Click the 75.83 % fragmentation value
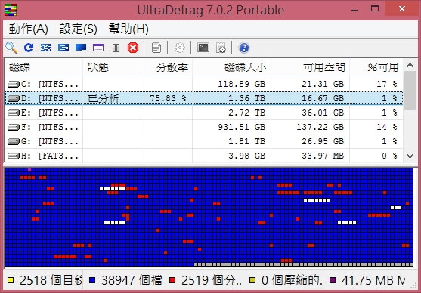The height and width of the screenshot is (293, 421). (168, 98)
